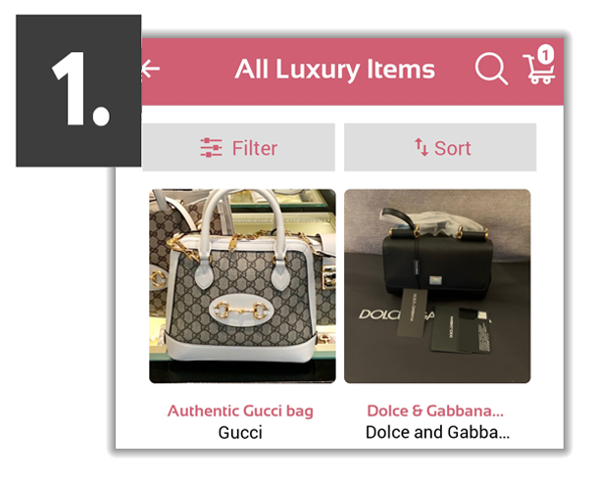Open the Dolce & Gabbana... listing title
Image resolution: width=595 pixels, height=483 pixels.
(435, 411)
